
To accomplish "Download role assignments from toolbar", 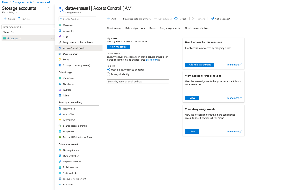I will pos(135,19).
